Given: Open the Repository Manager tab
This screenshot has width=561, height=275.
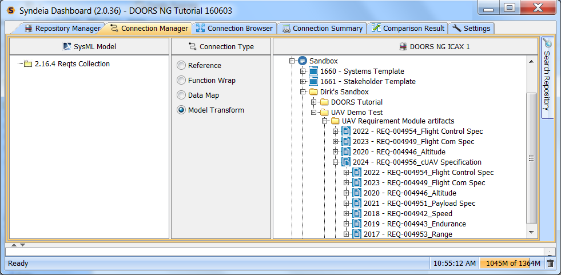Looking at the screenshot, I should [62, 28].
